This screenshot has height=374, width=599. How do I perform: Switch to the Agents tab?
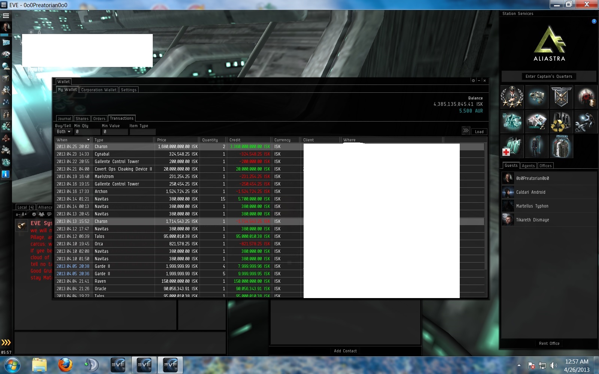pos(528,166)
